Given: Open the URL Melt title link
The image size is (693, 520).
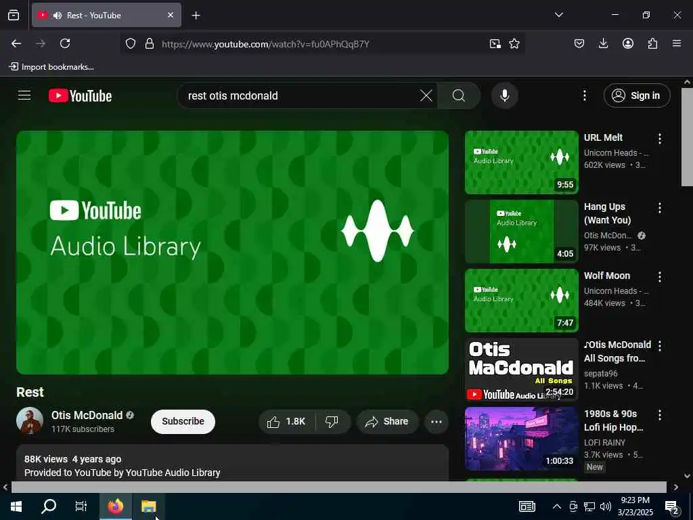Looking at the screenshot, I should (x=603, y=137).
